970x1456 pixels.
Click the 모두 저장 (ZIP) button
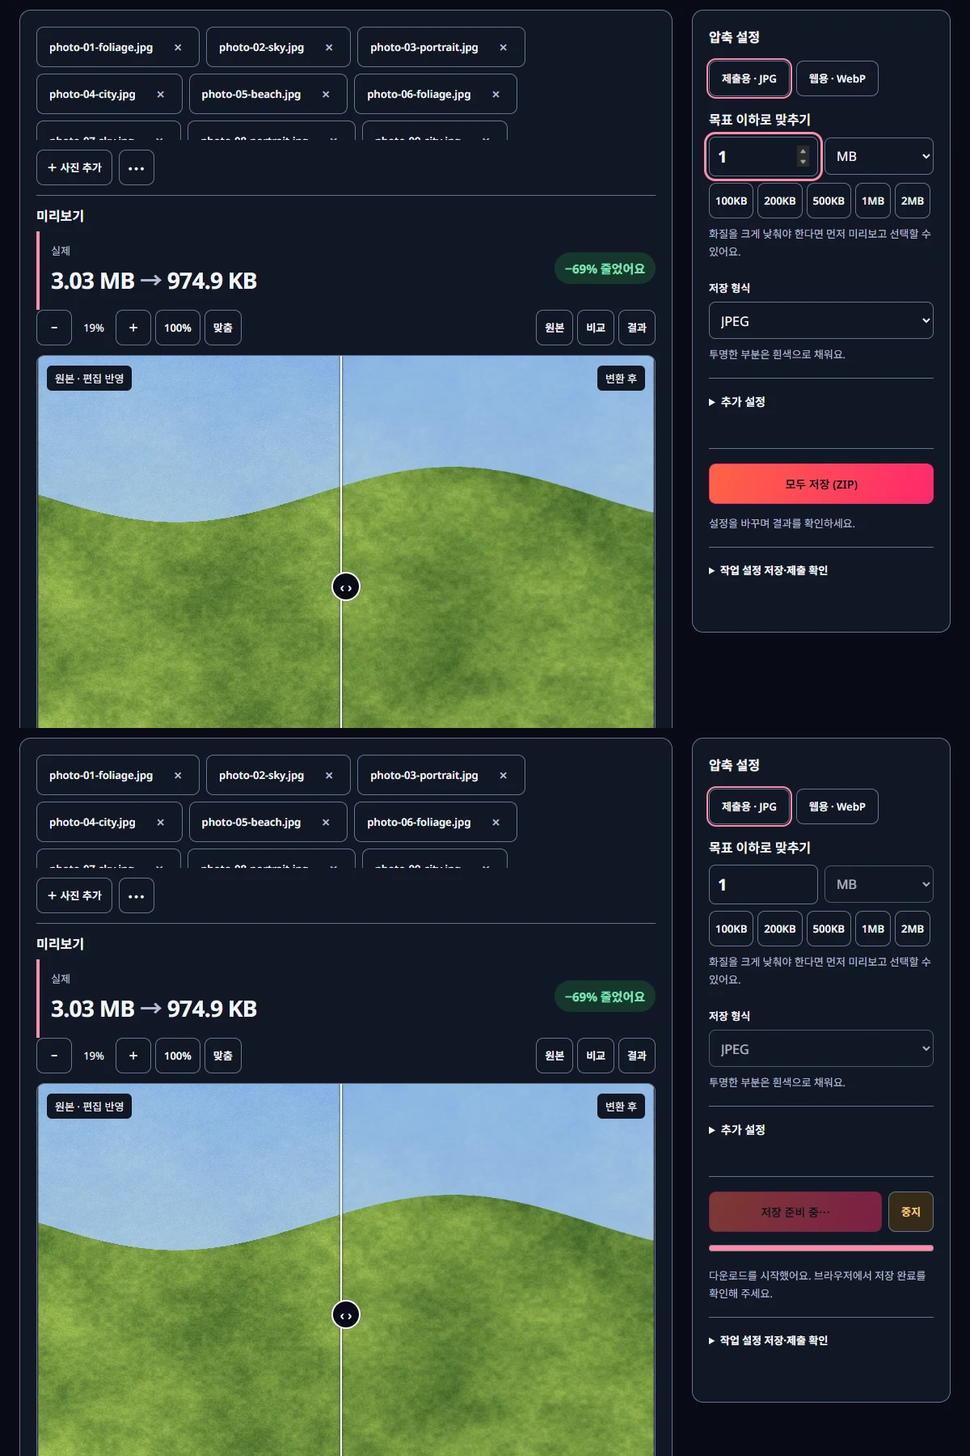(x=821, y=484)
